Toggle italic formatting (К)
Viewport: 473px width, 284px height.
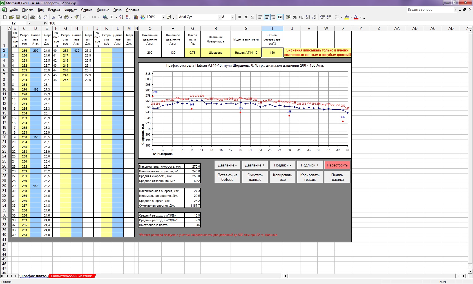click(x=246, y=17)
